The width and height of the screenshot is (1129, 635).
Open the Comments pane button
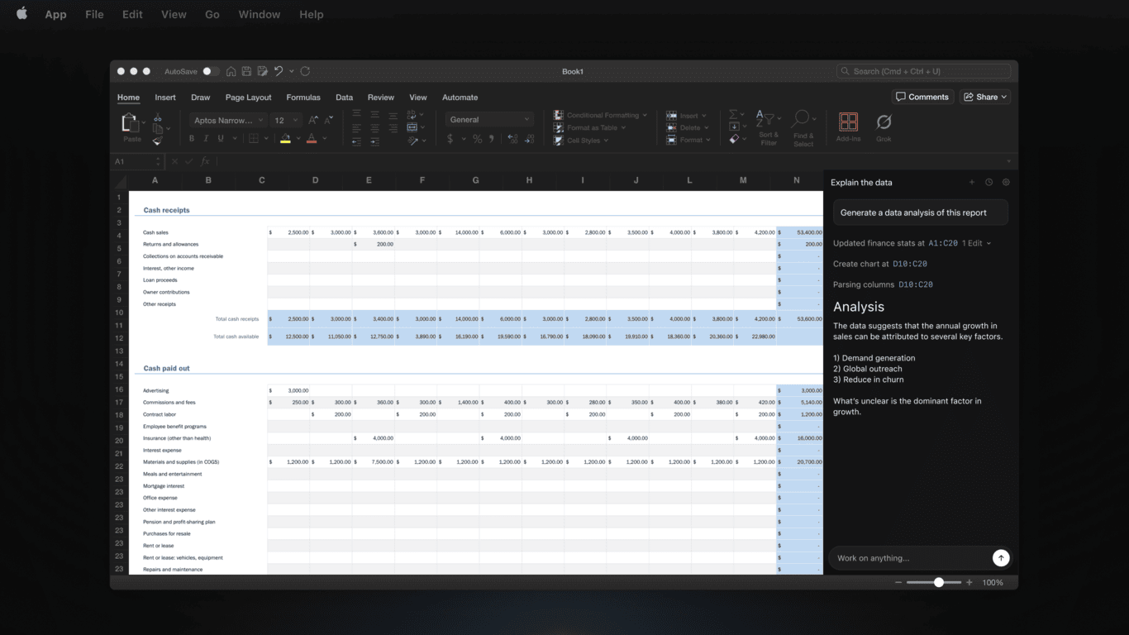click(922, 97)
